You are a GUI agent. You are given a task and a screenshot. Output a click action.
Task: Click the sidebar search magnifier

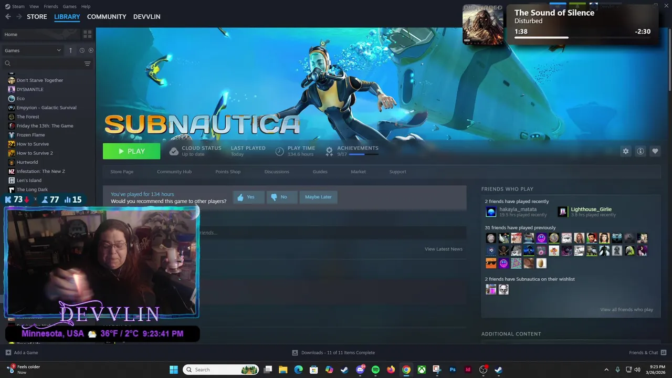(x=8, y=64)
